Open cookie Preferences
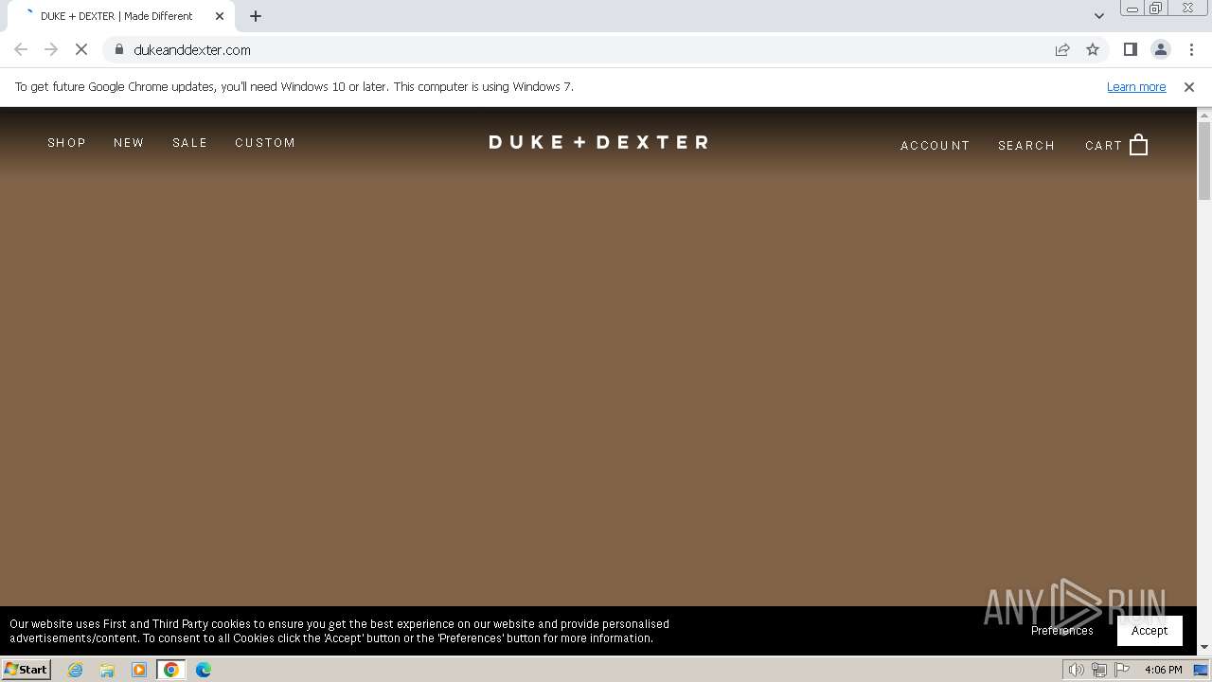Image resolution: width=1212 pixels, height=682 pixels. tap(1061, 631)
